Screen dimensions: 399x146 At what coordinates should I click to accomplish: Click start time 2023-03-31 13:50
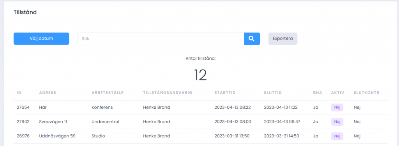pyautogui.click(x=232, y=136)
